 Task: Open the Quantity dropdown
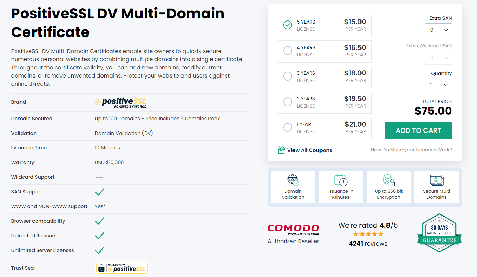[438, 85]
